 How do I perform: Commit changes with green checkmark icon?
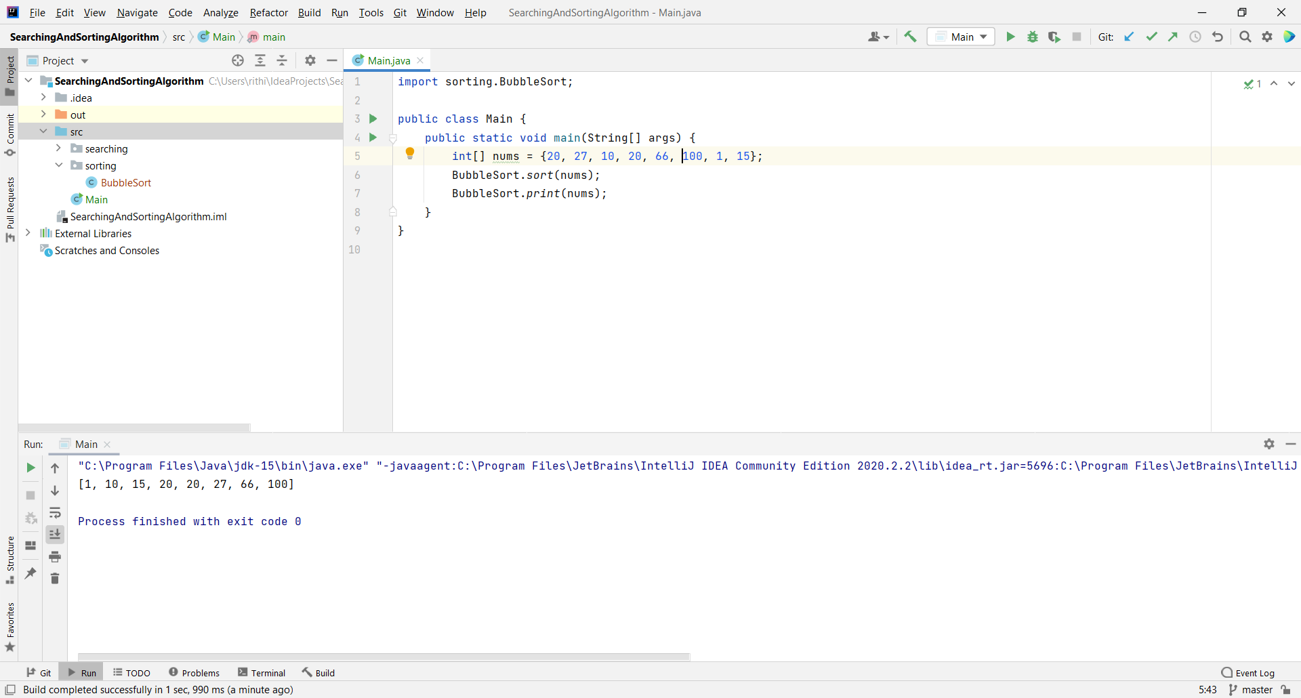(1151, 37)
